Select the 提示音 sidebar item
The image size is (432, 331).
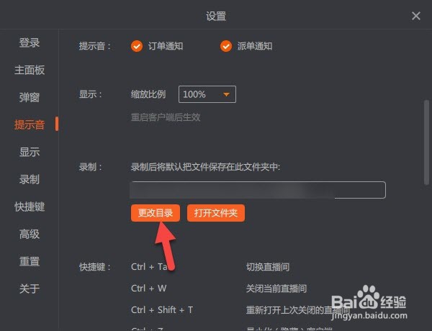(30, 124)
